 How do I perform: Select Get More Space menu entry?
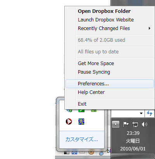[110, 64]
